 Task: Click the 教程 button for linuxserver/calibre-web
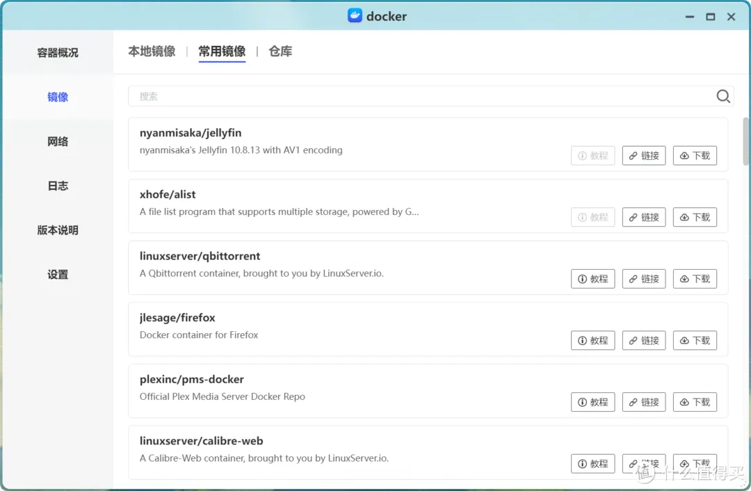(592, 463)
